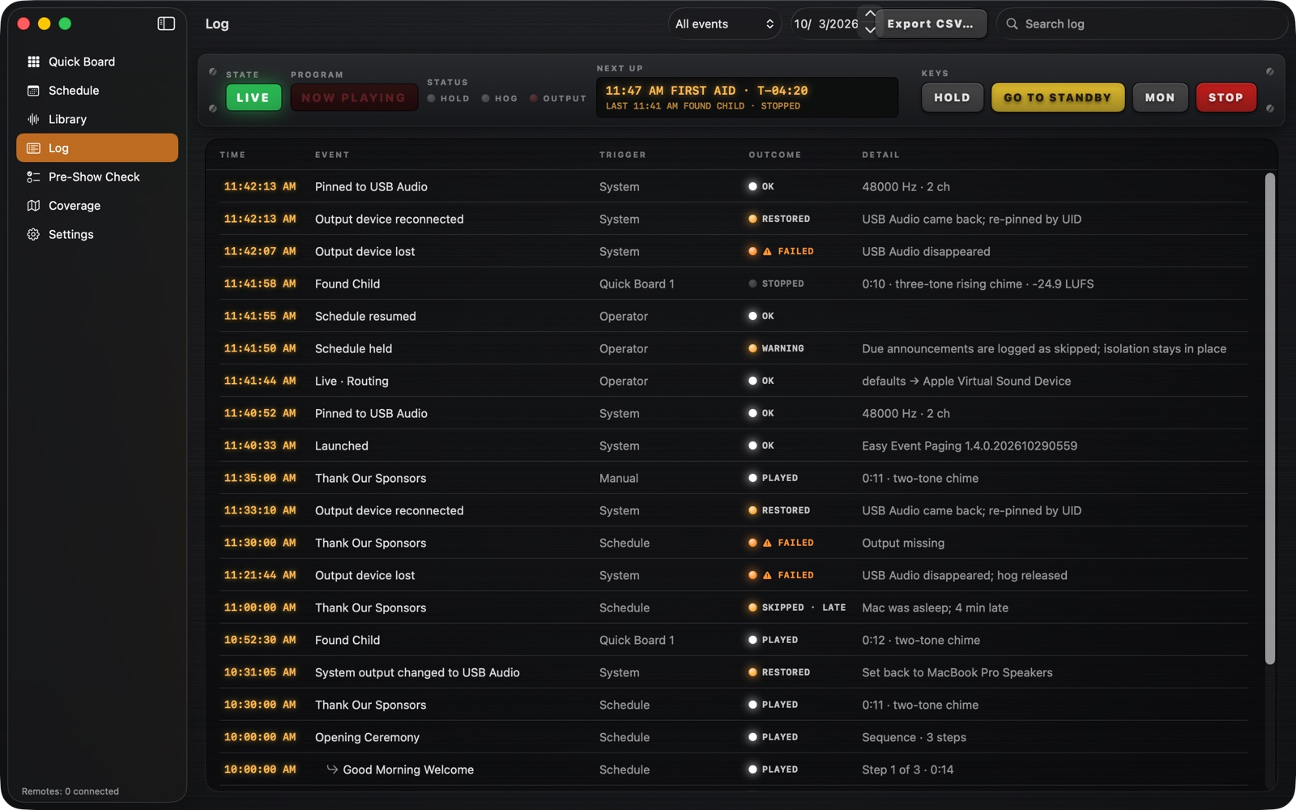Select the Schedule held log row
The image size is (1296, 810).
[733, 348]
